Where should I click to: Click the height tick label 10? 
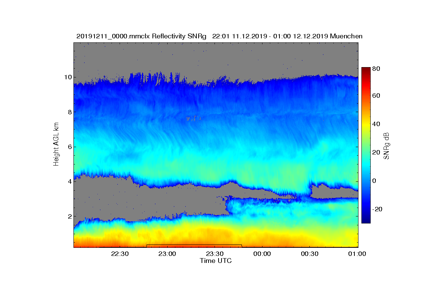point(68,77)
